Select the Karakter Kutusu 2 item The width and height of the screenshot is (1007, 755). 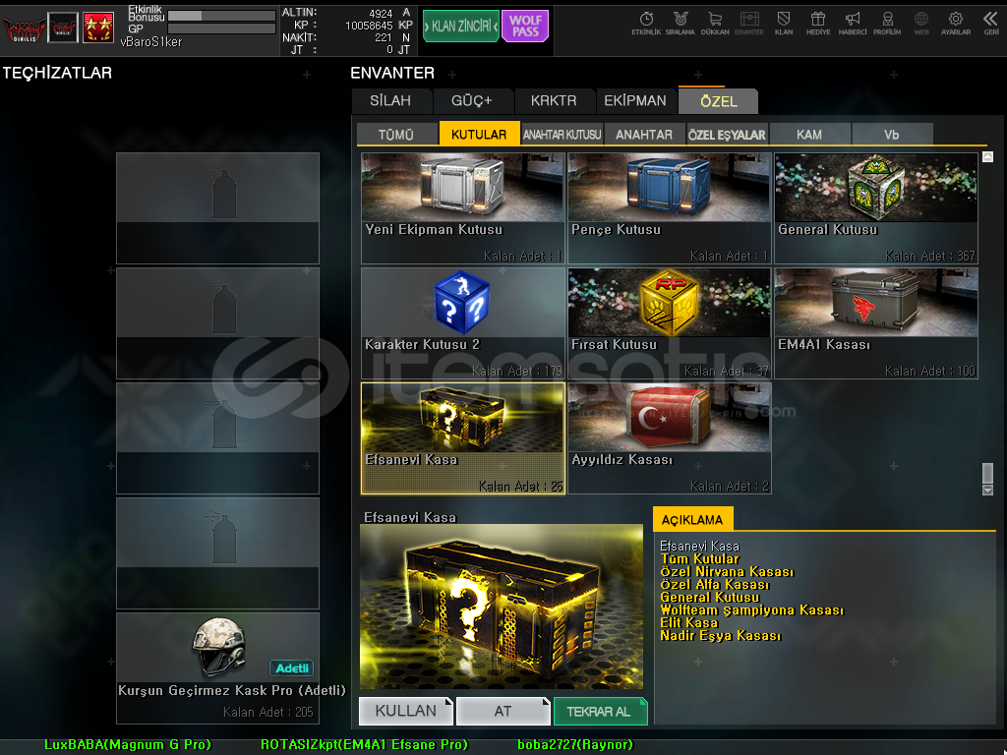(462, 322)
